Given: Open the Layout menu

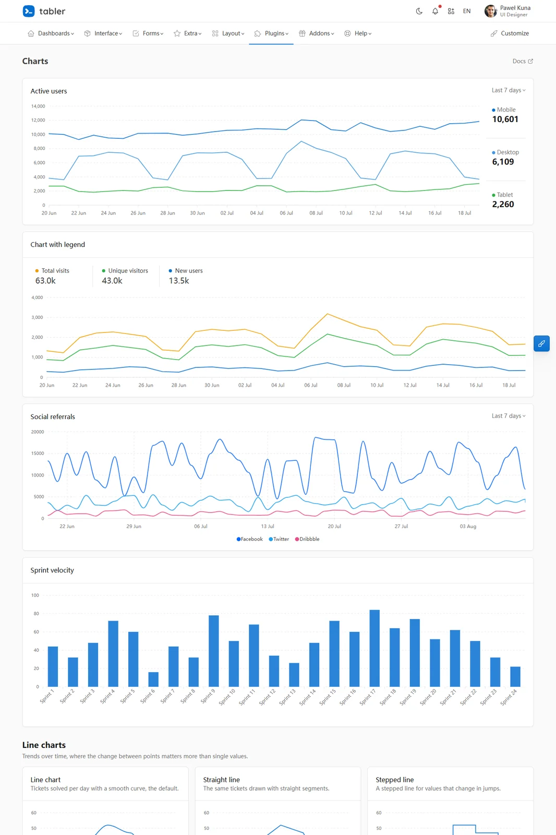Looking at the screenshot, I should 228,33.
